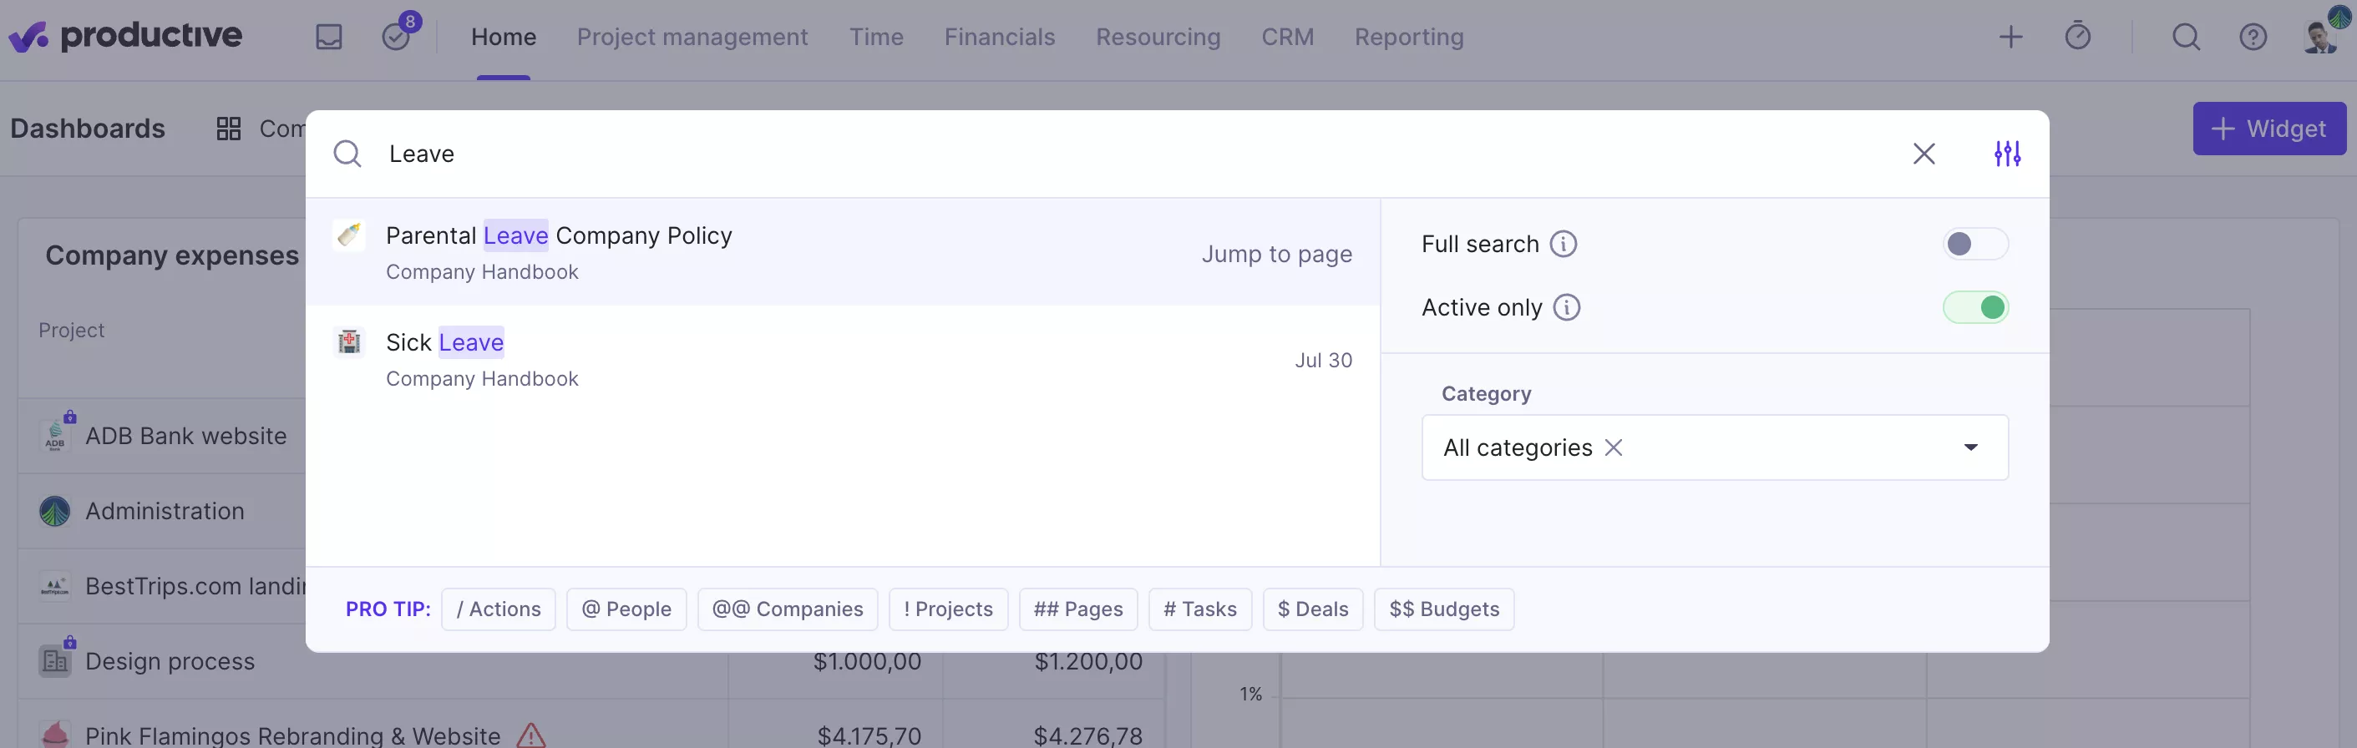Open the Financials menu
The width and height of the screenshot is (2357, 748).
coord(999,37)
